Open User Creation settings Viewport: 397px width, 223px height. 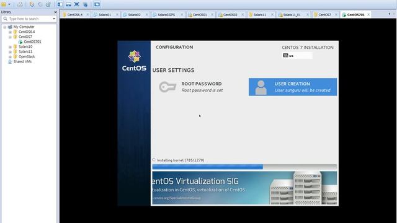tap(293, 87)
